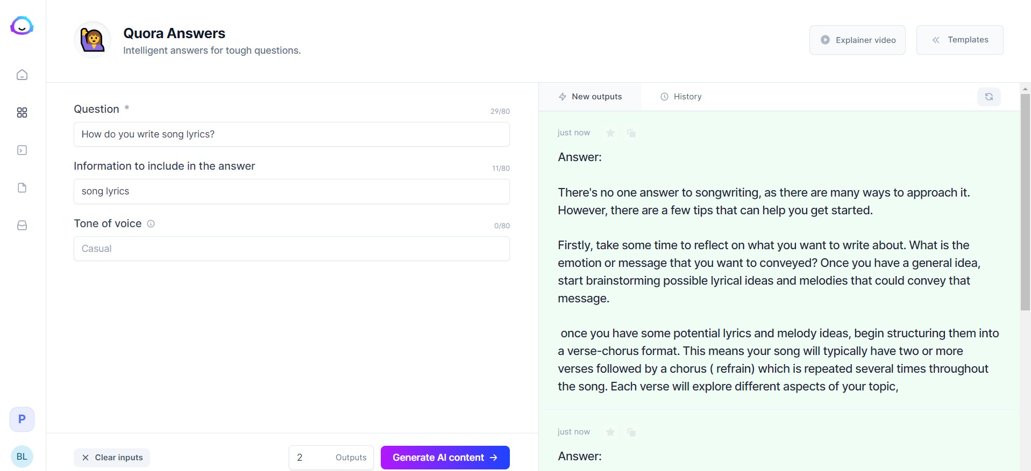Switch to the New outputs tab
The height and width of the screenshot is (471, 1031).
coord(590,97)
